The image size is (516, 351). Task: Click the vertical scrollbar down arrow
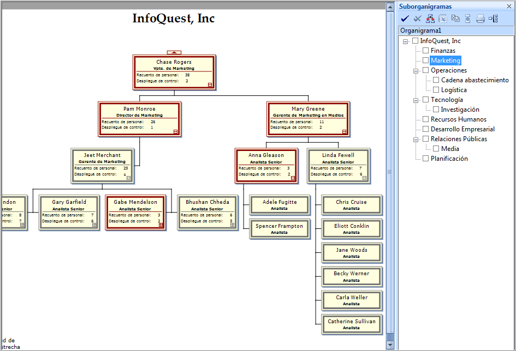coord(390,344)
